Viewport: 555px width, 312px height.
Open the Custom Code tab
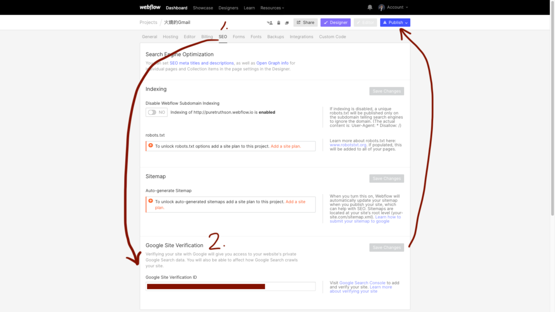pos(333,37)
